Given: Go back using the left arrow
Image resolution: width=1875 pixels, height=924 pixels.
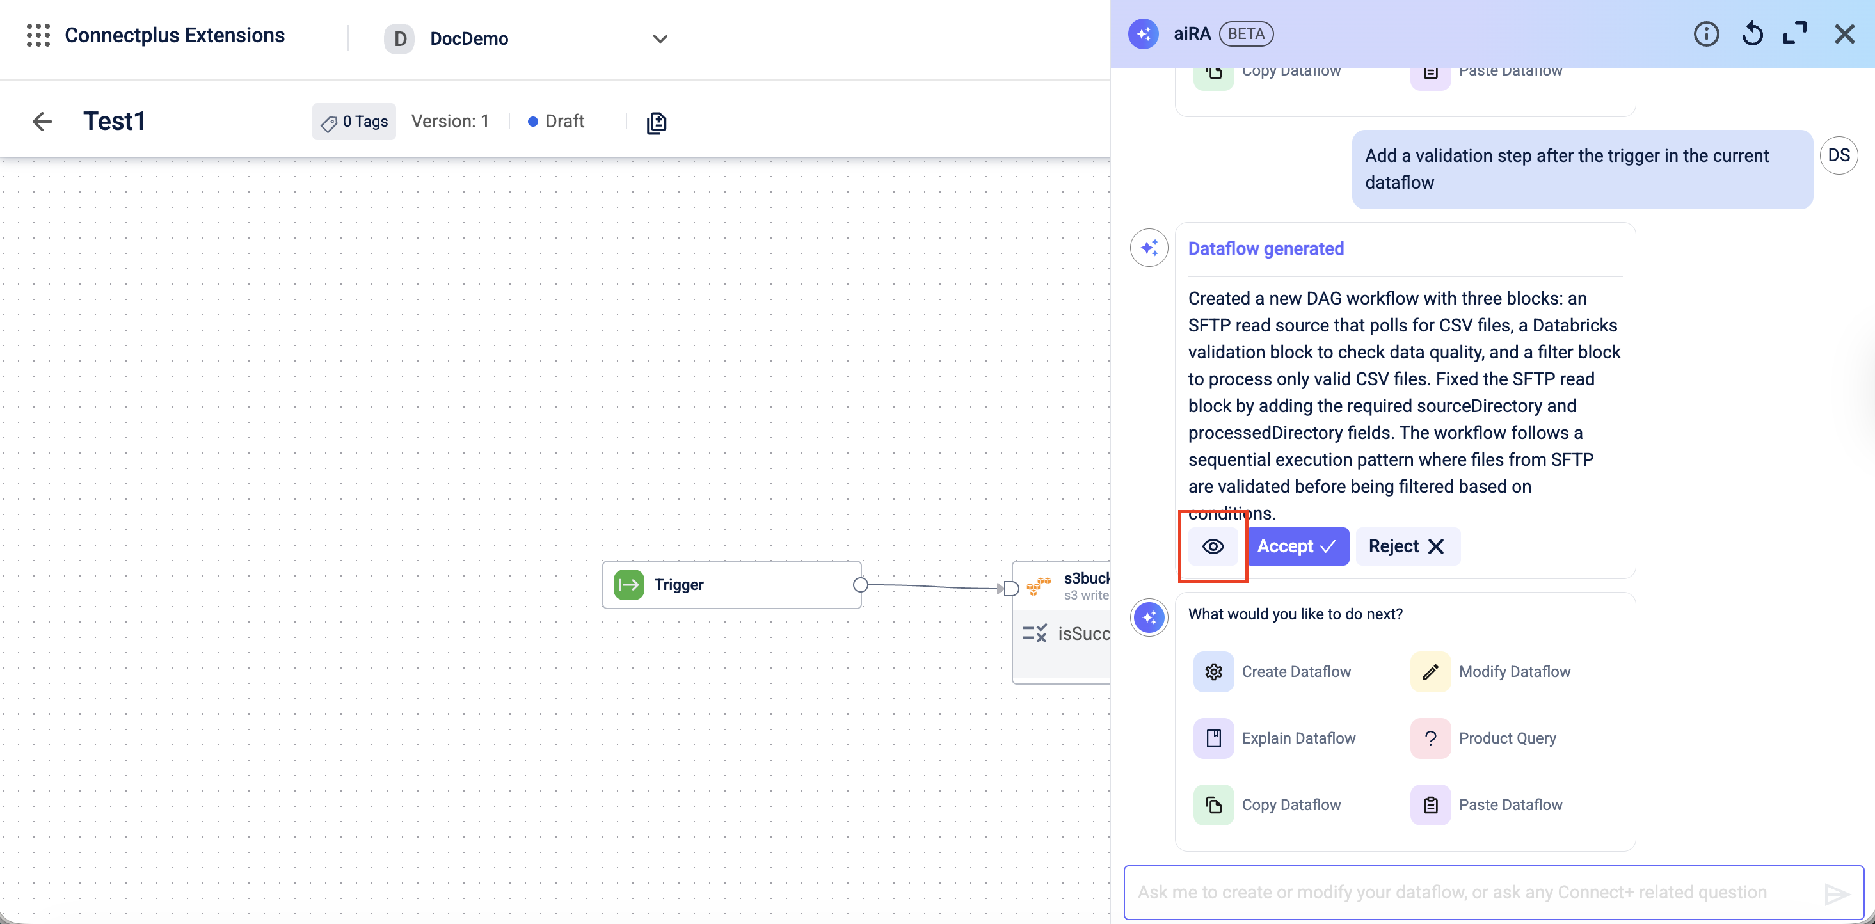Looking at the screenshot, I should (x=43, y=122).
